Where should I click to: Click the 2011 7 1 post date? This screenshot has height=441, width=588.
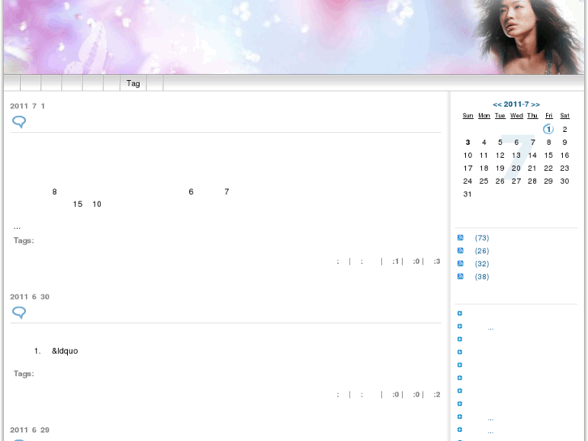[x=27, y=106]
